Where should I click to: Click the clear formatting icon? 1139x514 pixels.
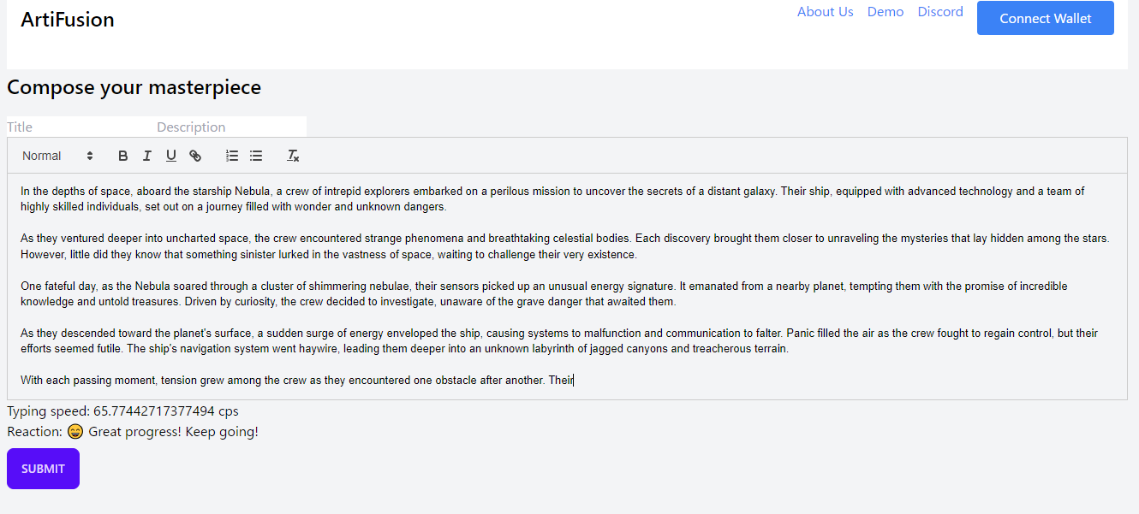(x=293, y=156)
